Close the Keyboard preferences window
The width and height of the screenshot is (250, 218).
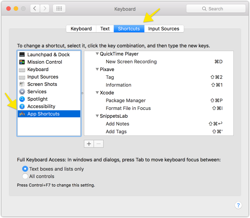coord(9,9)
